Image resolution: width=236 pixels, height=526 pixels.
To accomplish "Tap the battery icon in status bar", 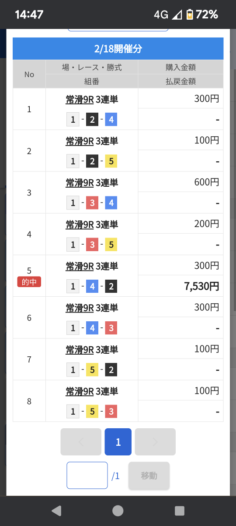I will pyautogui.click(x=190, y=14).
